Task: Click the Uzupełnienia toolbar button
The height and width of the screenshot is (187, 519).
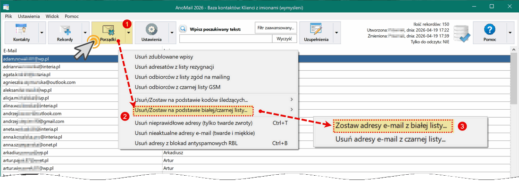Action: (x=316, y=33)
